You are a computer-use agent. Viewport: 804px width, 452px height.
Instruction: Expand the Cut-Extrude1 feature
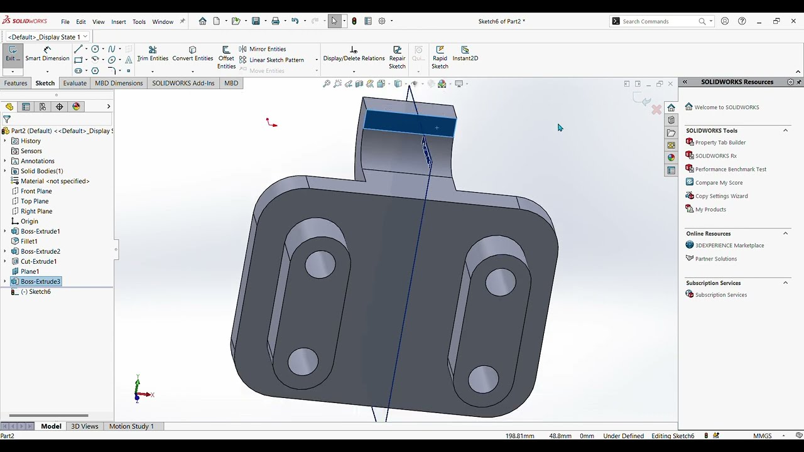coord(5,261)
